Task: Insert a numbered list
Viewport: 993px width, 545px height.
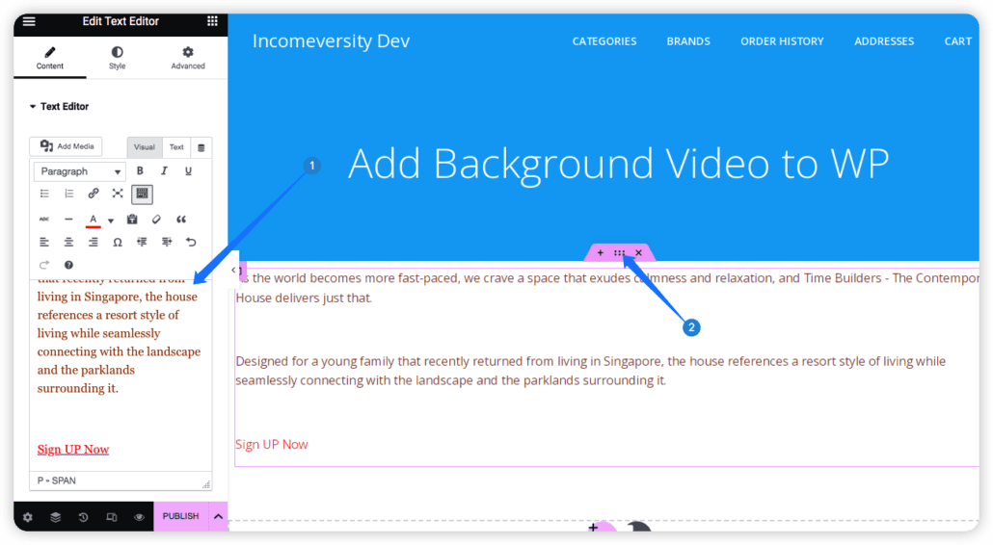Action: coord(68,194)
